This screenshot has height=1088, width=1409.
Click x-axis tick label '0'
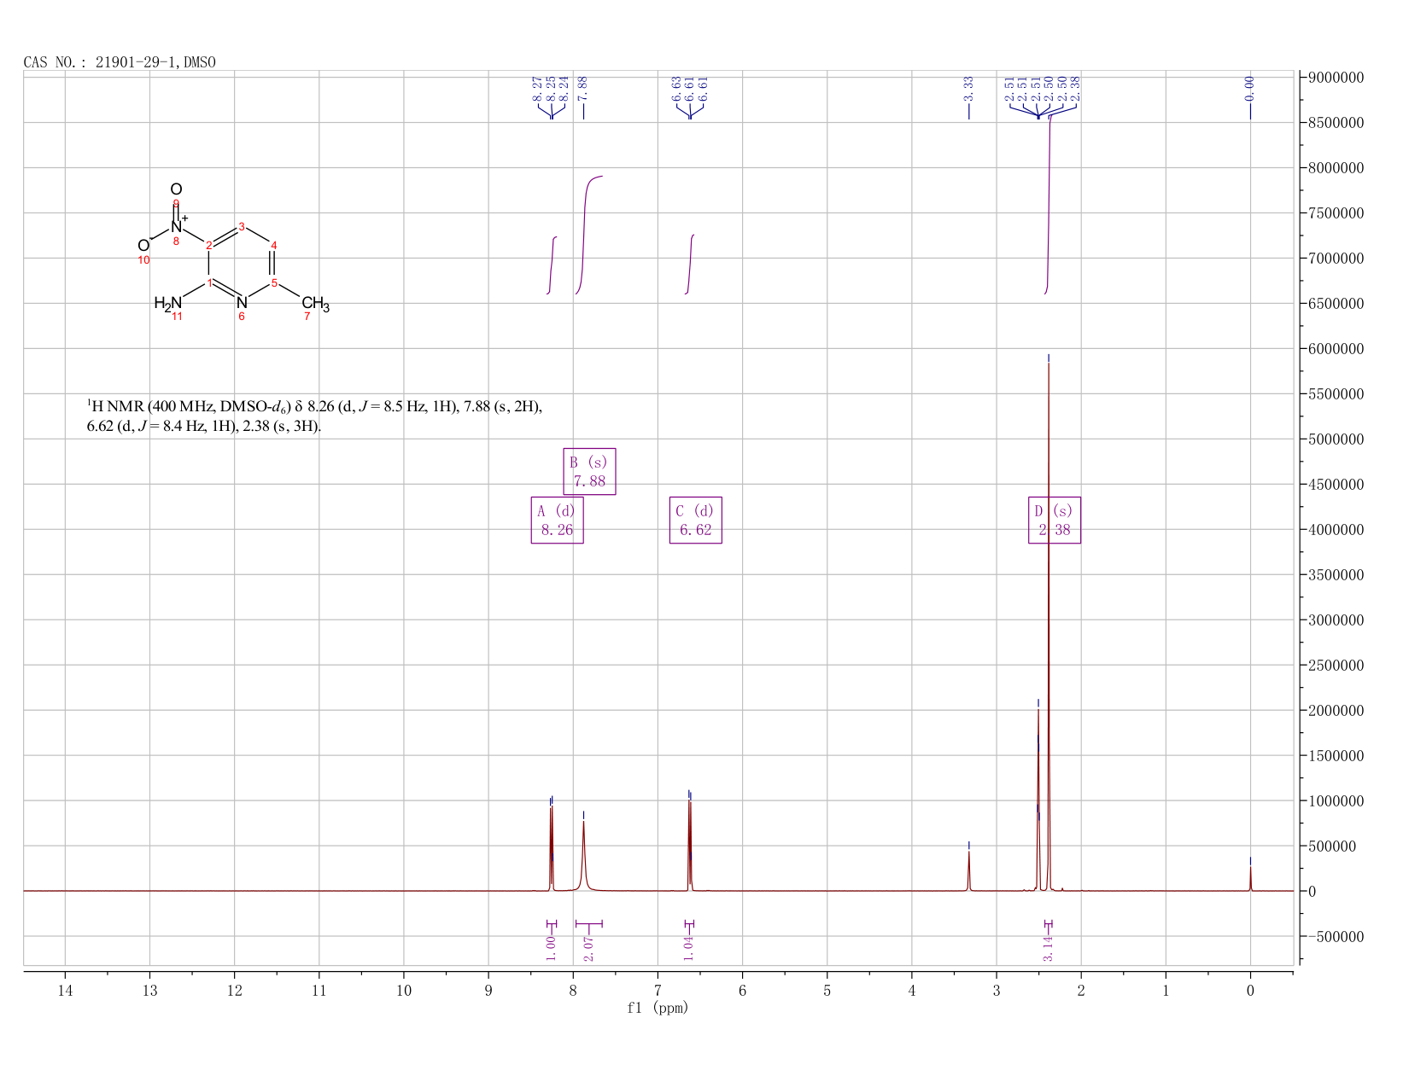1250,991
